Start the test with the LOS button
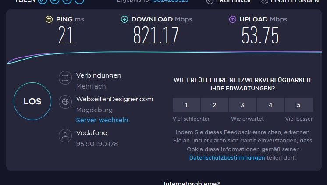 pyautogui.click(x=32, y=101)
